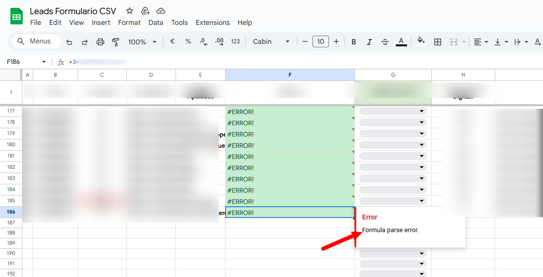Screen dimensions: 543x277
Task: Open horizontal align dropdown
Action: [481, 42]
